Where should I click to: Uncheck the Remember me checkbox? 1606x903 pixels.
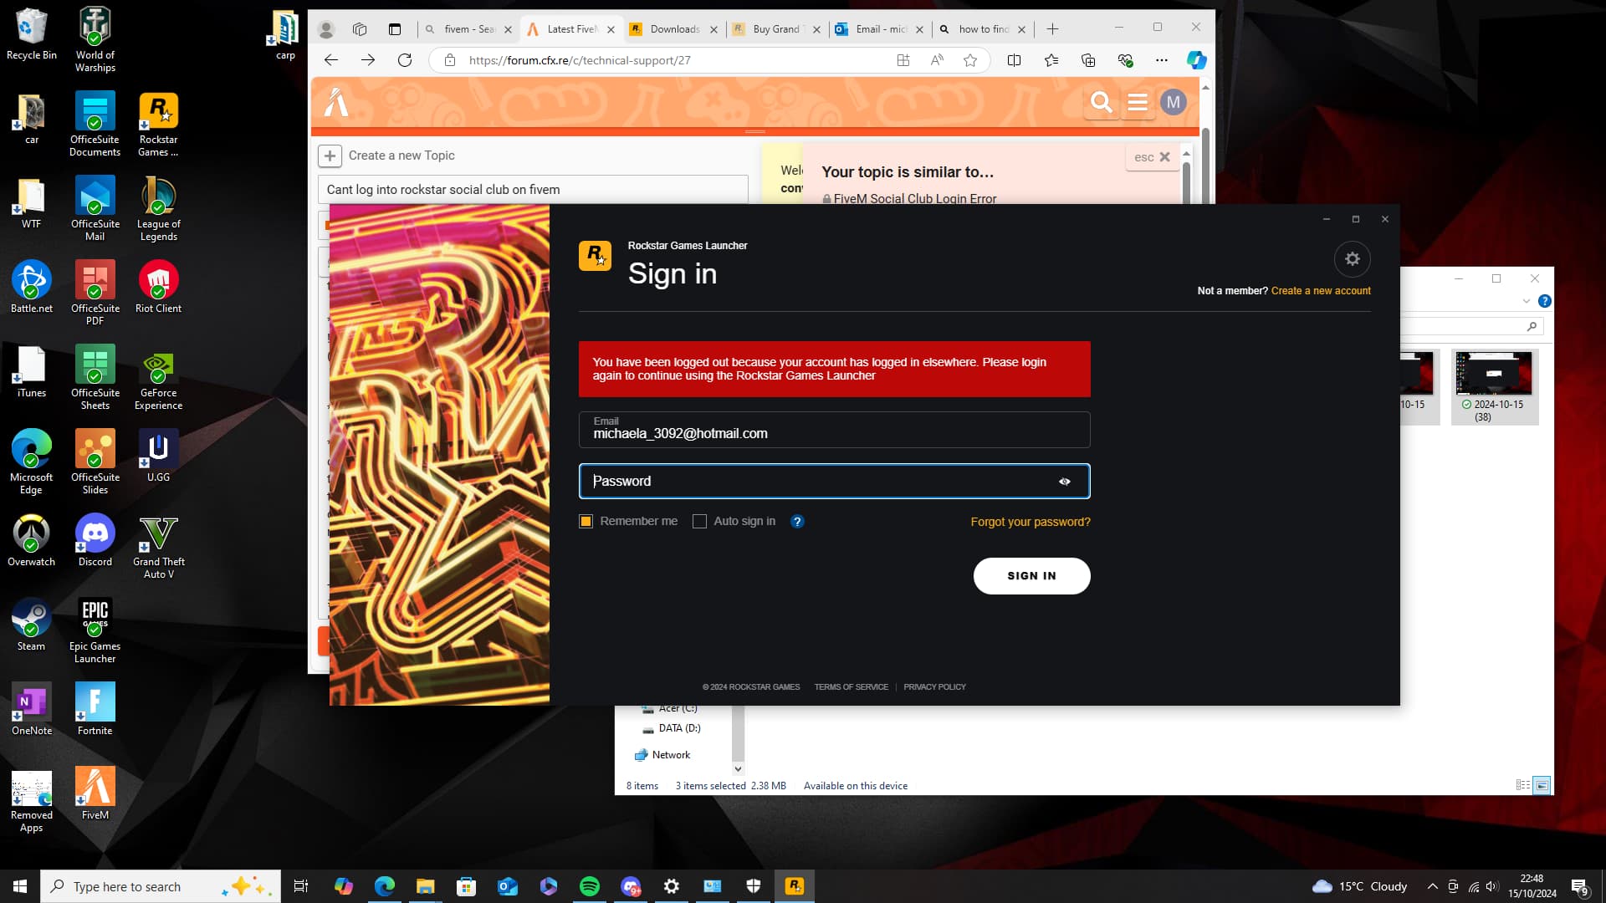click(586, 522)
